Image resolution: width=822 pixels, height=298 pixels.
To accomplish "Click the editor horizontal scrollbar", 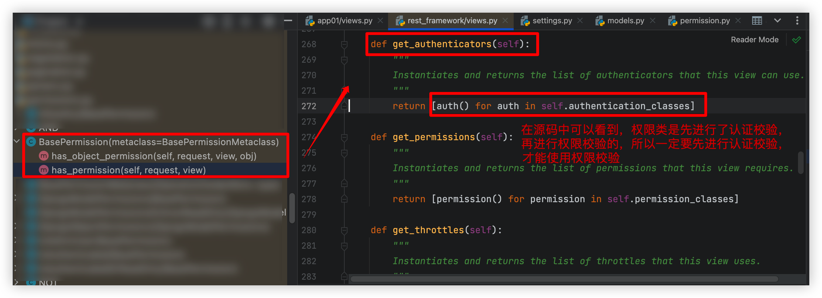I will 564,279.
